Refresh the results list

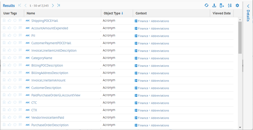207,5
